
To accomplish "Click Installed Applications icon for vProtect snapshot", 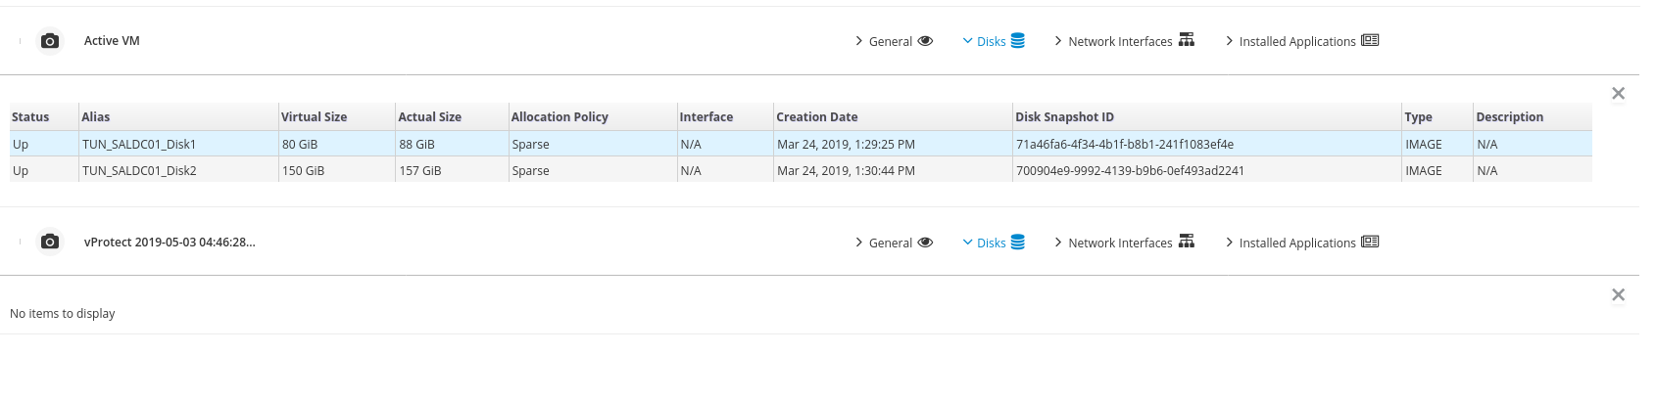I will (1370, 242).
